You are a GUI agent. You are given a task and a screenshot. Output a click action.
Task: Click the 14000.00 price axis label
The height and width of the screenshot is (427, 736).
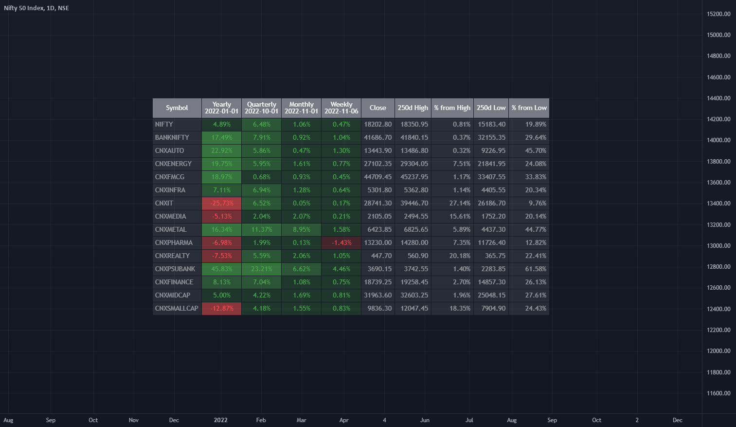tap(718, 140)
